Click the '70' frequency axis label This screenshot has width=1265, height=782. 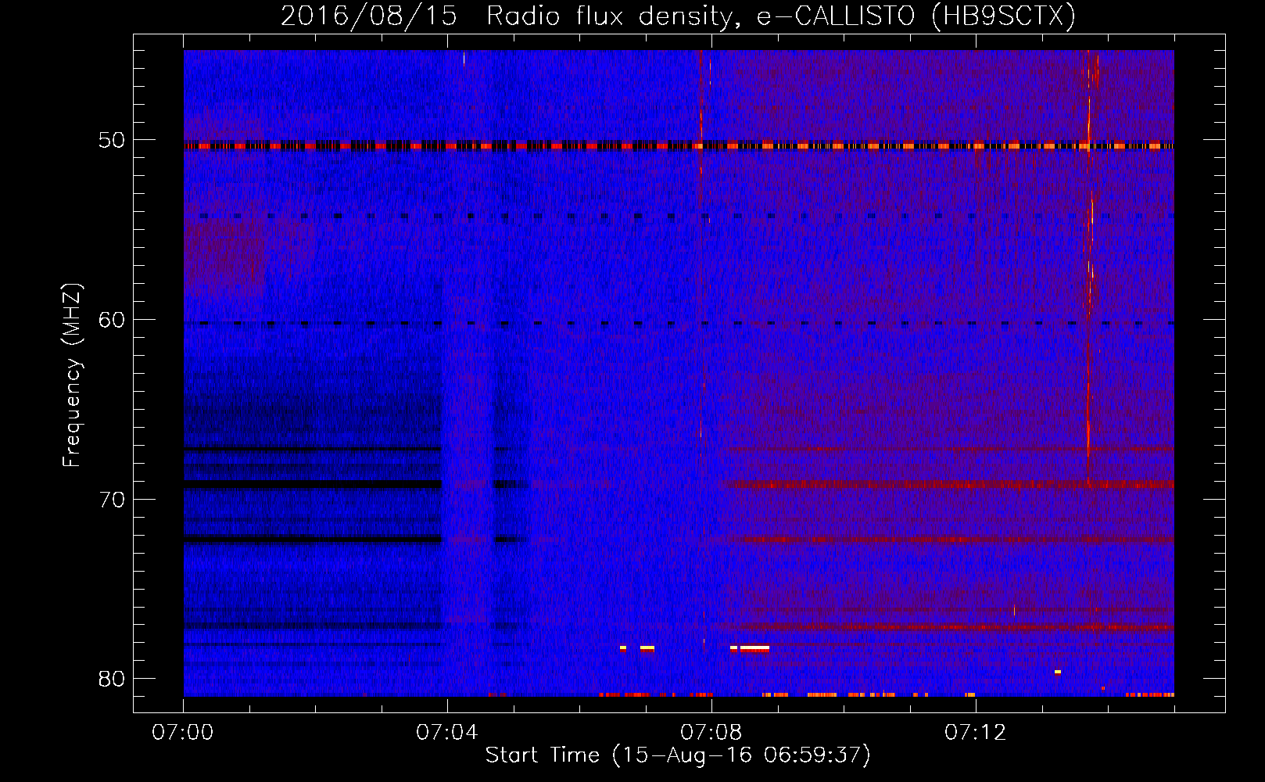[x=111, y=500]
